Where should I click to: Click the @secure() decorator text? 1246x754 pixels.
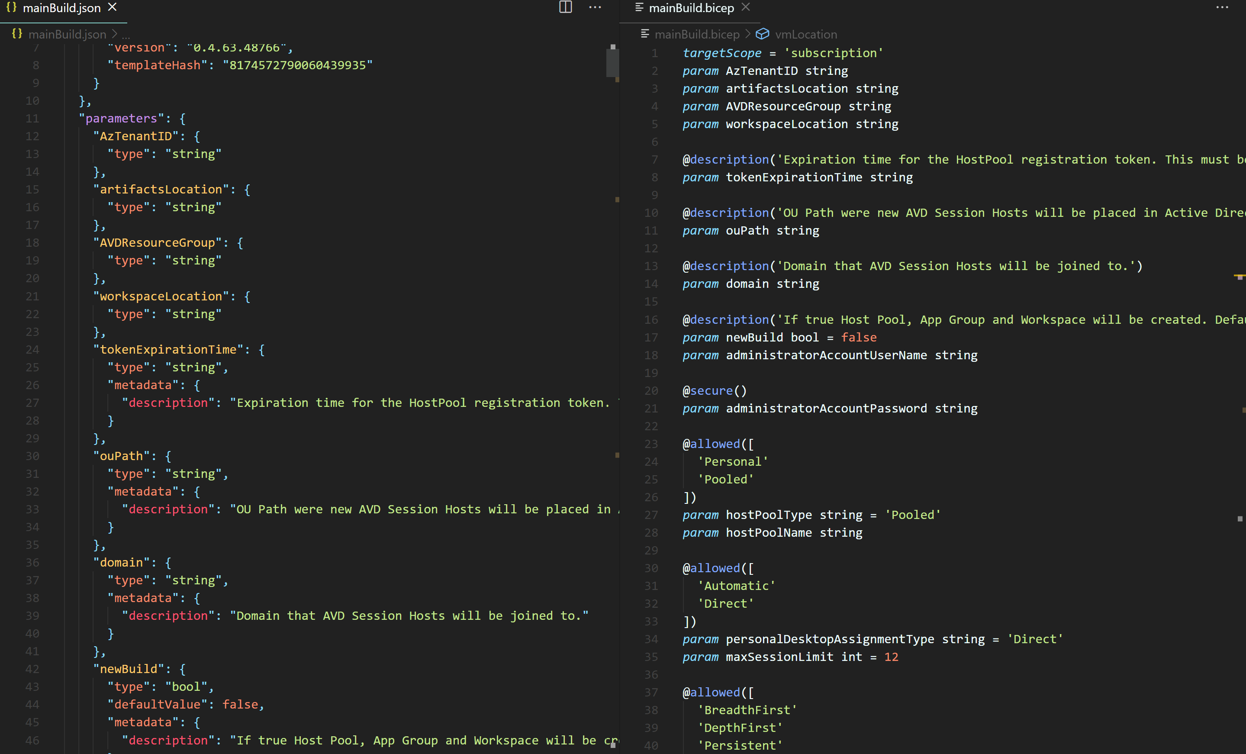(714, 390)
